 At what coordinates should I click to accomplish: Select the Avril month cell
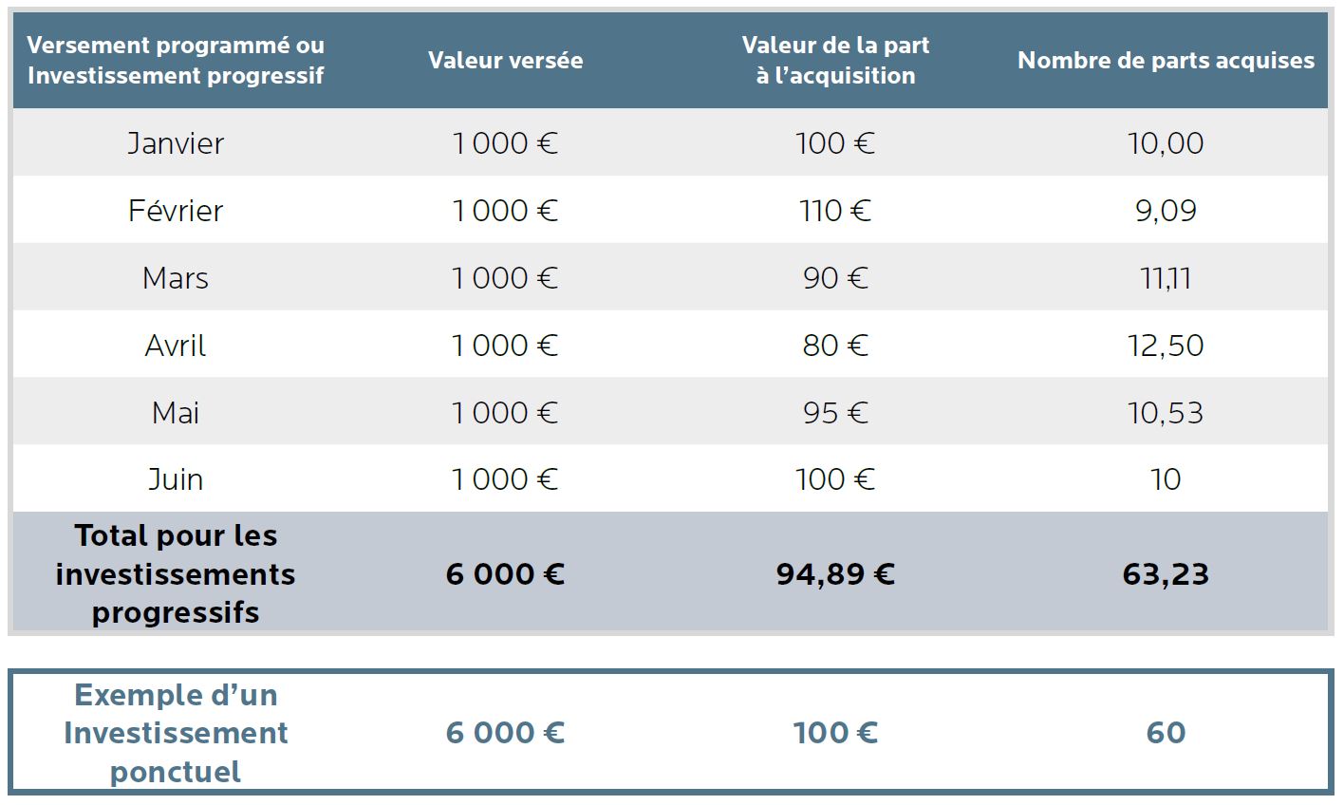tap(176, 346)
